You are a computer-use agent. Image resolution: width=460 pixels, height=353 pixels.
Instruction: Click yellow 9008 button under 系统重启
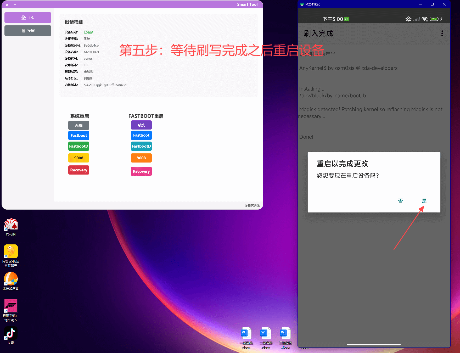point(79,158)
